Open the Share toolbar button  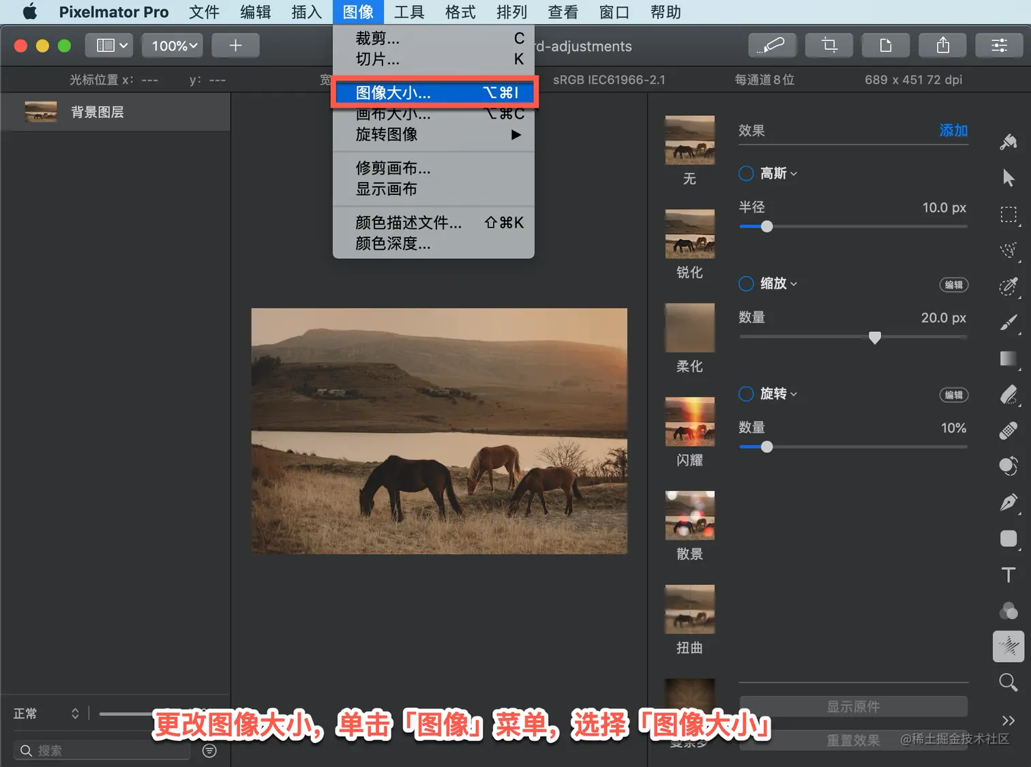click(943, 46)
